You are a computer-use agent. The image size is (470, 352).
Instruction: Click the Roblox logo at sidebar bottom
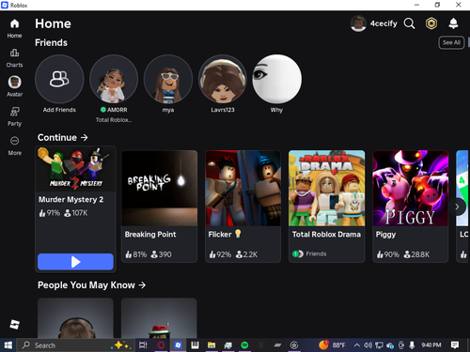pyautogui.click(x=14, y=325)
